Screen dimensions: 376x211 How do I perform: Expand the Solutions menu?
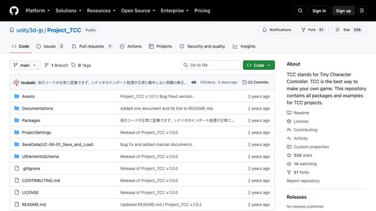tap(68, 11)
